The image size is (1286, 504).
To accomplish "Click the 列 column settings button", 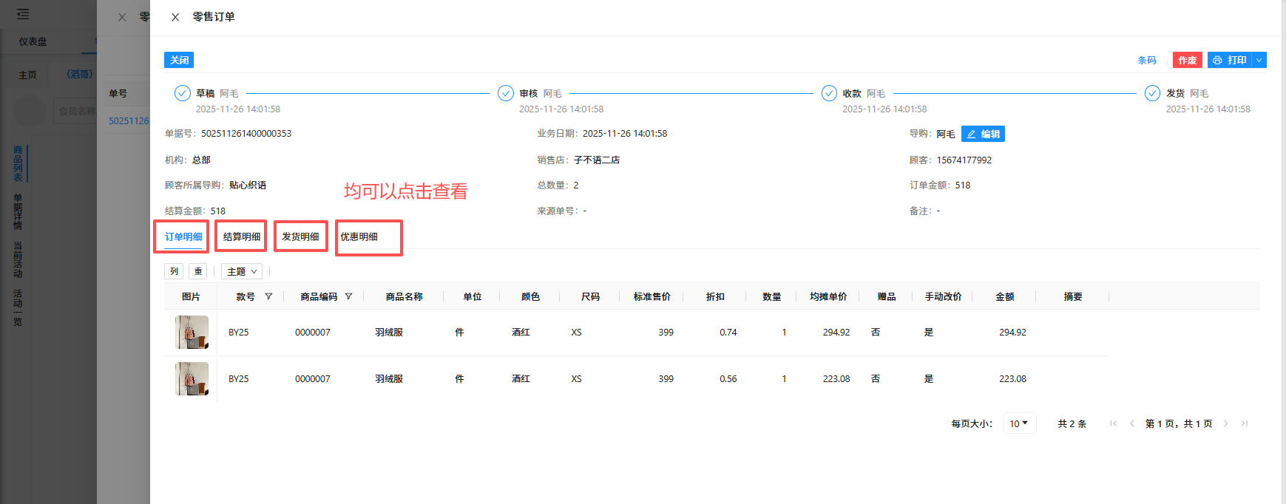I will click(x=174, y=271).
